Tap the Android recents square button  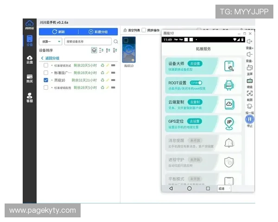(208, 188)
